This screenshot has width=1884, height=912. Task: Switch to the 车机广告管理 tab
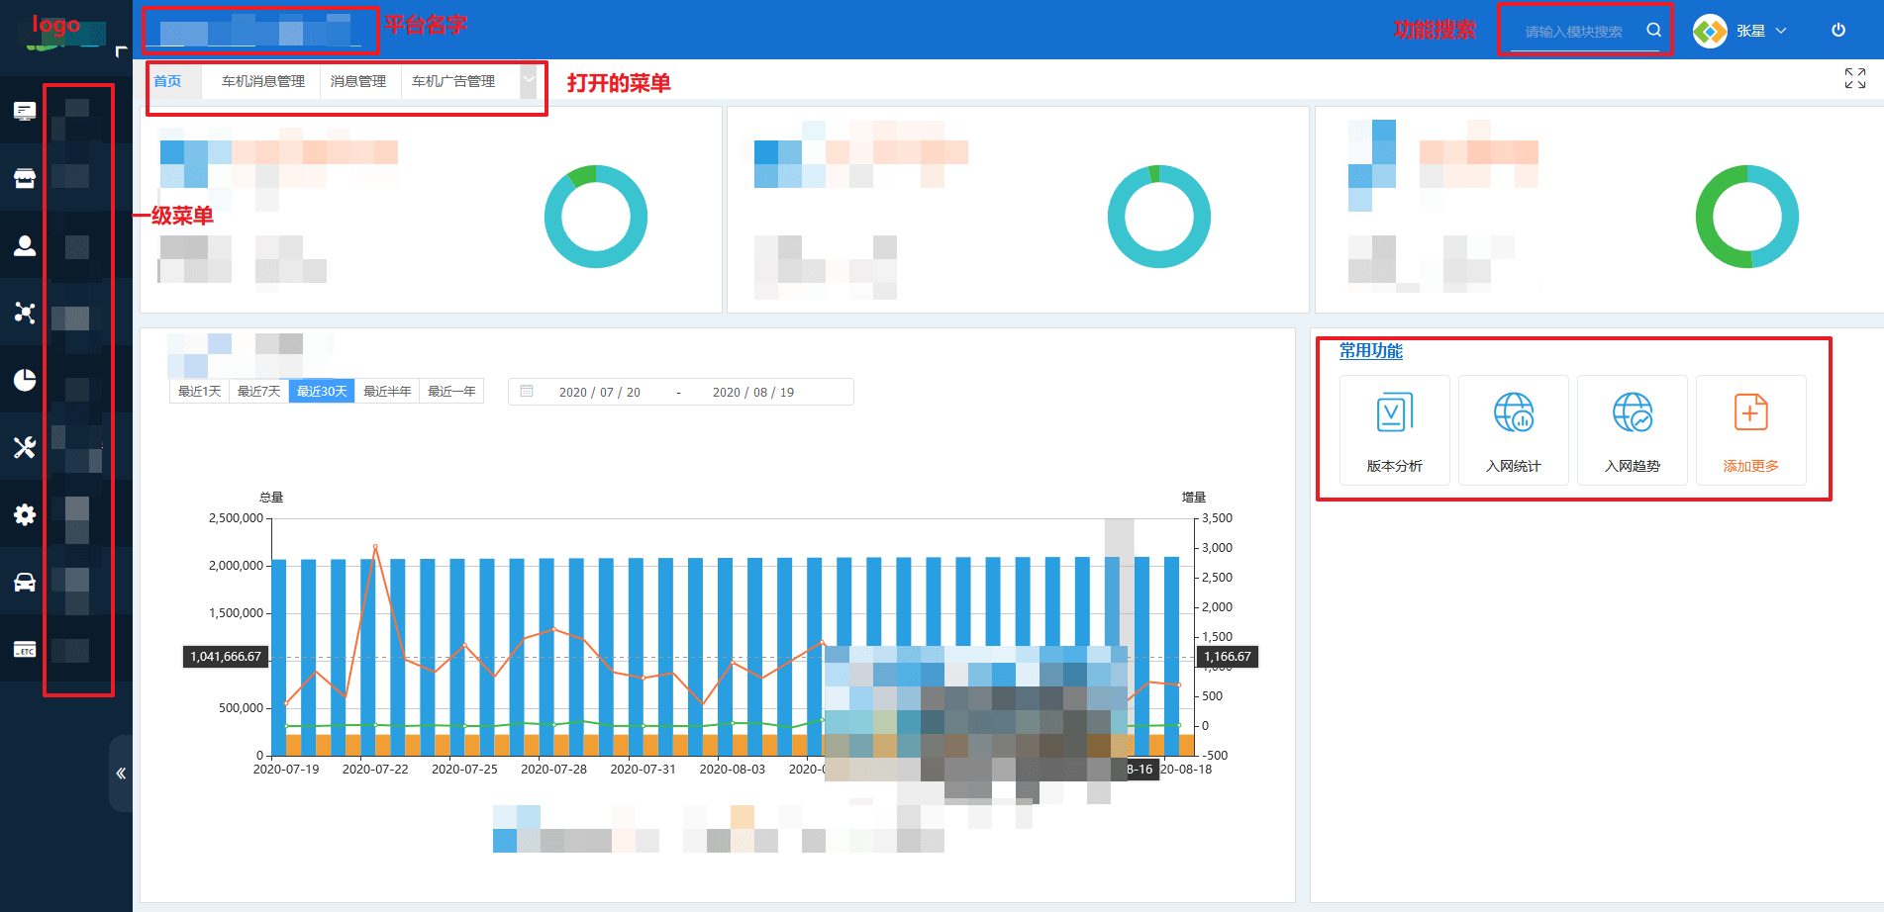[453, 81]
